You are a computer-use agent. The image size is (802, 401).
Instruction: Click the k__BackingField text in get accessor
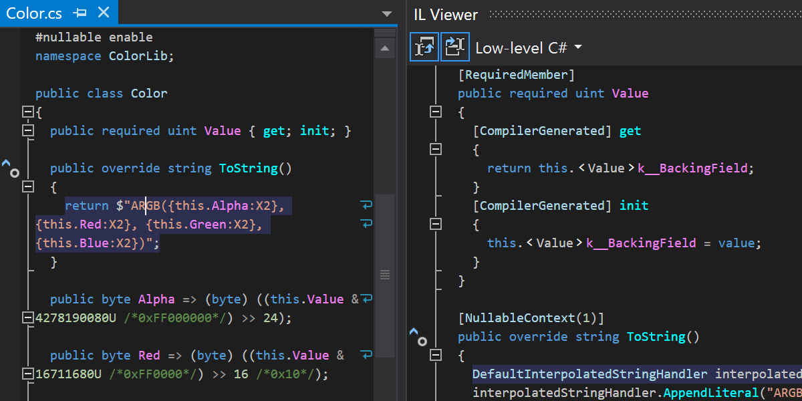click(x=692, y=168)
